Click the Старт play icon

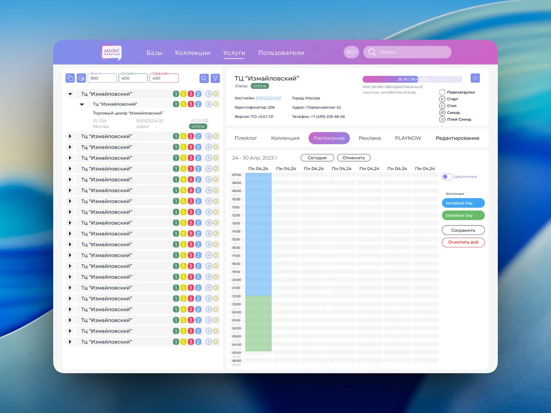point(442,99)
